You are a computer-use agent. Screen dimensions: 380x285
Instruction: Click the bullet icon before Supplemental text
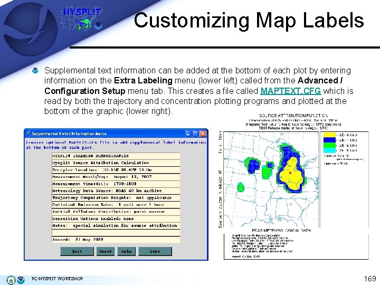tap(35, 71)
